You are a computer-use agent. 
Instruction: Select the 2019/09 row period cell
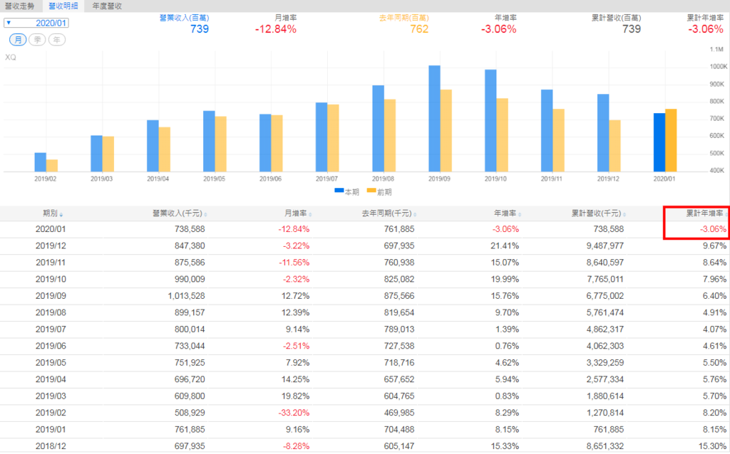51,296
